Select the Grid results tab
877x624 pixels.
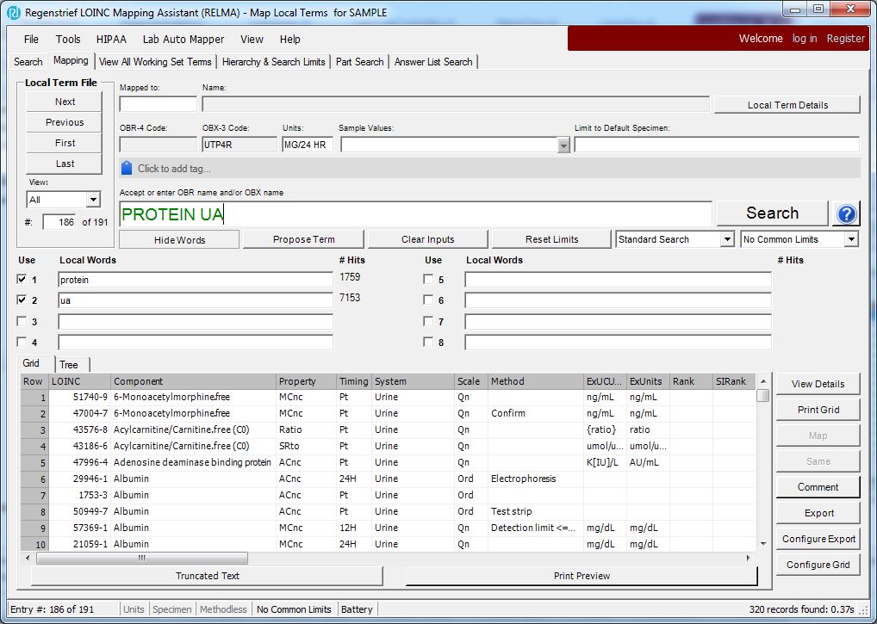tap(31, 363)
